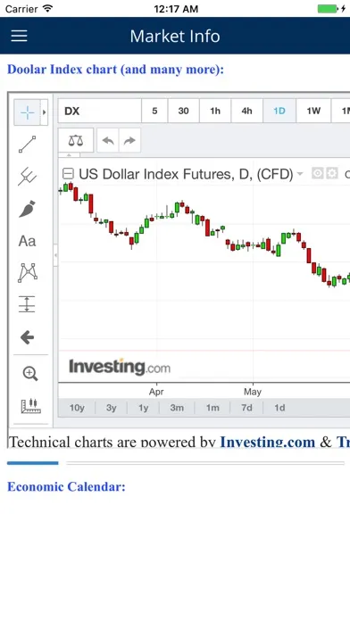Screen dimensions: 350x621
Task: Toggle the legend eye visibility icon
Action: click(317, 173)
